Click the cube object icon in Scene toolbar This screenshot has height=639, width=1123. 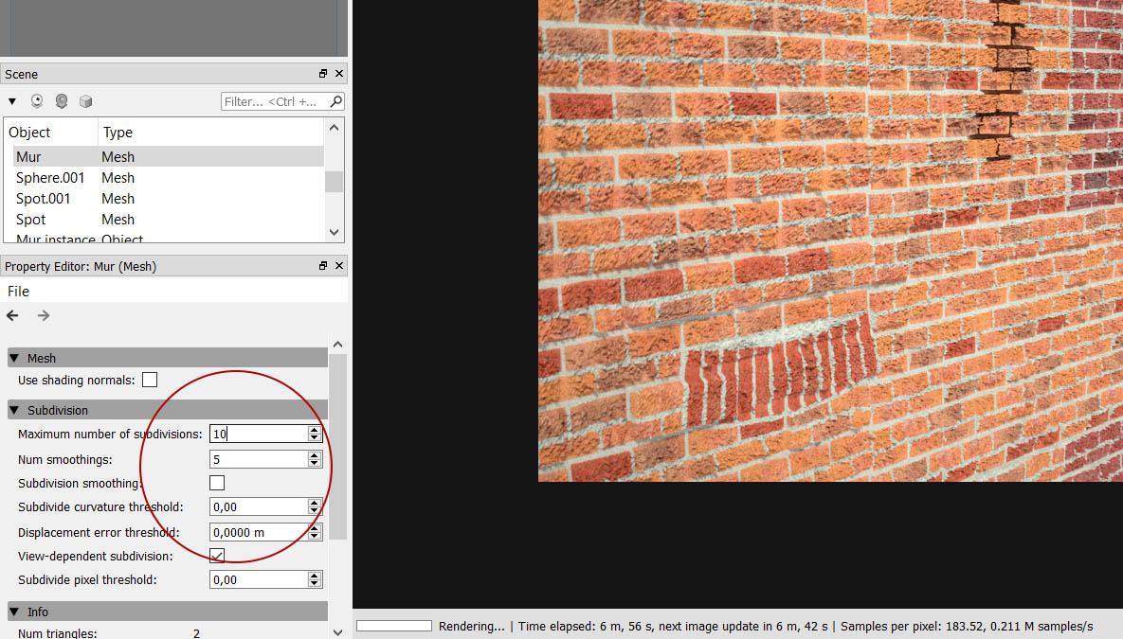coord(86,101)
